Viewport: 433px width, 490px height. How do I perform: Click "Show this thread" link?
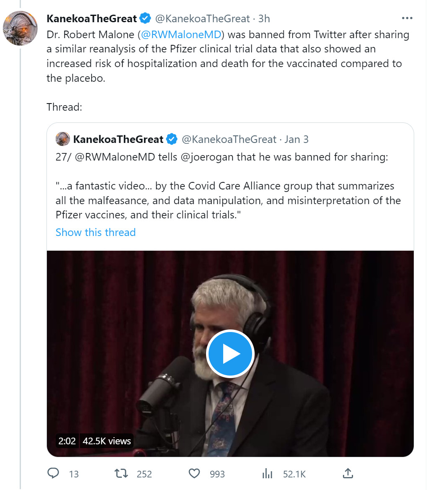tap(95, 232)
